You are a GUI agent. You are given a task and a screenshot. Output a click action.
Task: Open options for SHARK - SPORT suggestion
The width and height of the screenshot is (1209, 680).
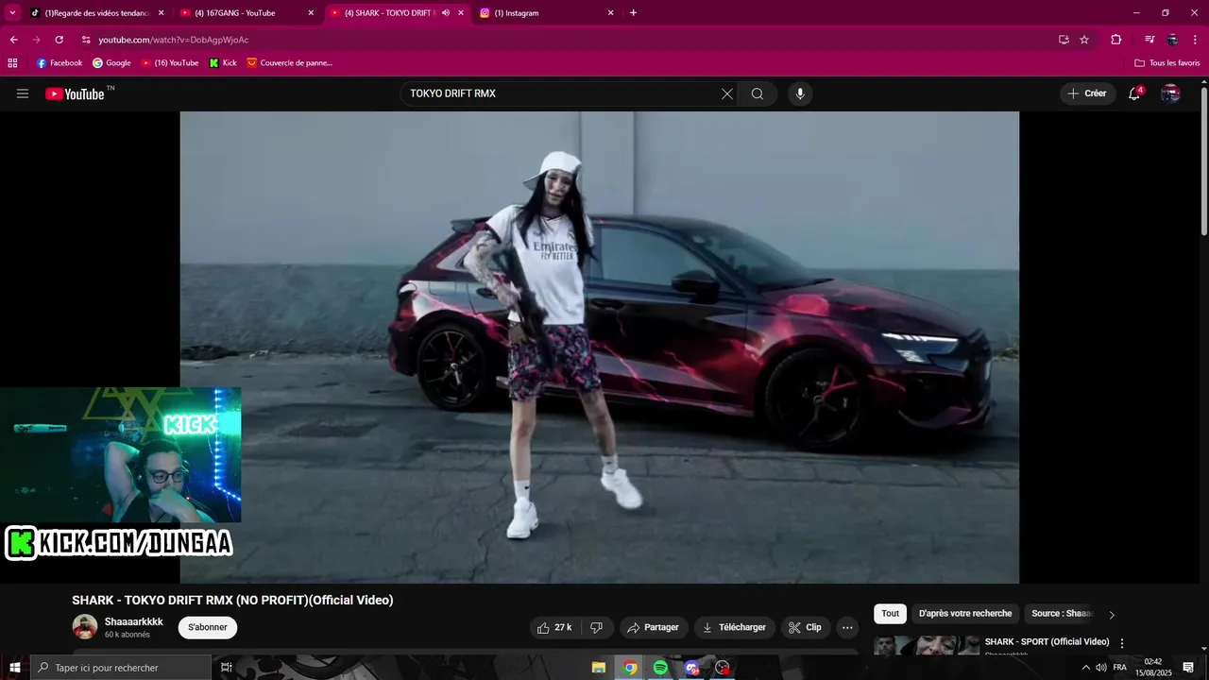(1122, 643)
